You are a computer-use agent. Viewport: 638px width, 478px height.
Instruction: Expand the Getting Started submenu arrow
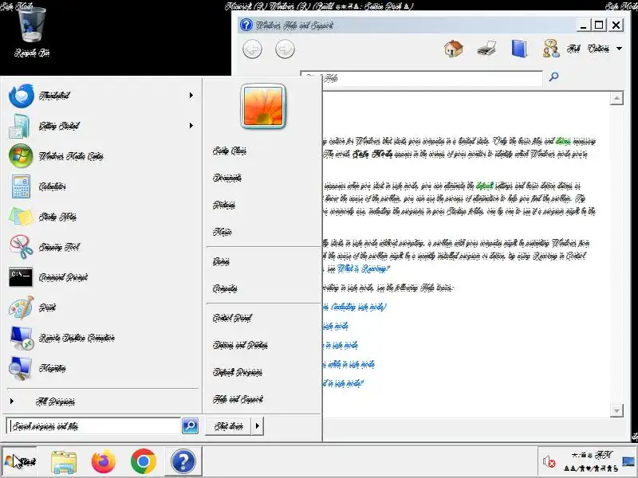coord(191,126)
